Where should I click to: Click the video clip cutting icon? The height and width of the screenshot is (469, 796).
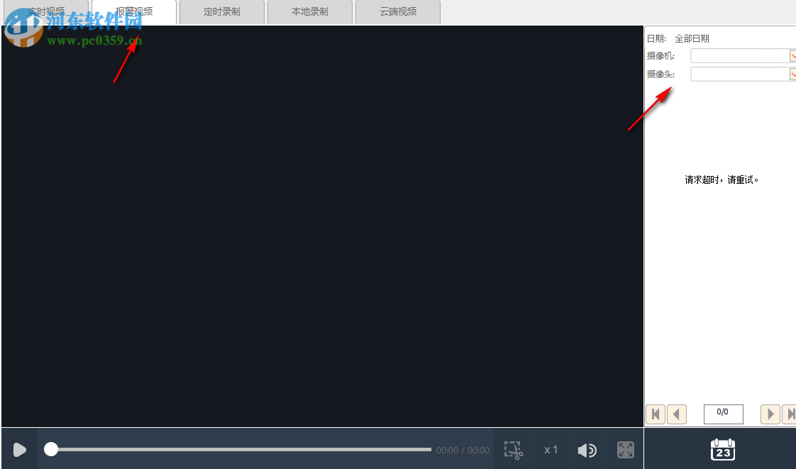pyautogui.click(x=514, y=449)
